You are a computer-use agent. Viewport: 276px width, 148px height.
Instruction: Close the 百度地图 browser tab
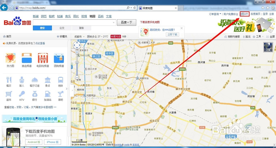(176, 8)
